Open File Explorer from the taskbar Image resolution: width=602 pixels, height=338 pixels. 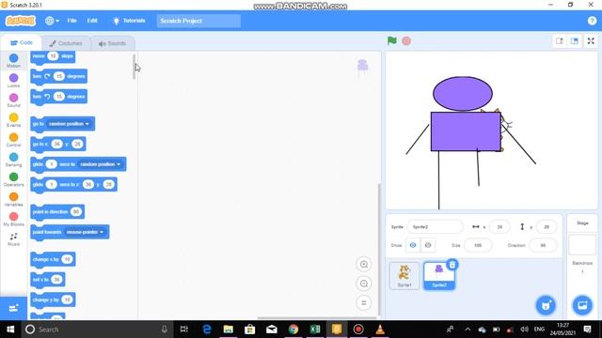click(x=229, y=330)
